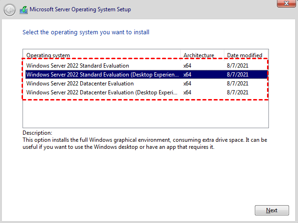The width and height of the screenshot is (298, 223).
Task: Click the 8/7/2021 date in last list row
Action: click(x=237, y=92)
